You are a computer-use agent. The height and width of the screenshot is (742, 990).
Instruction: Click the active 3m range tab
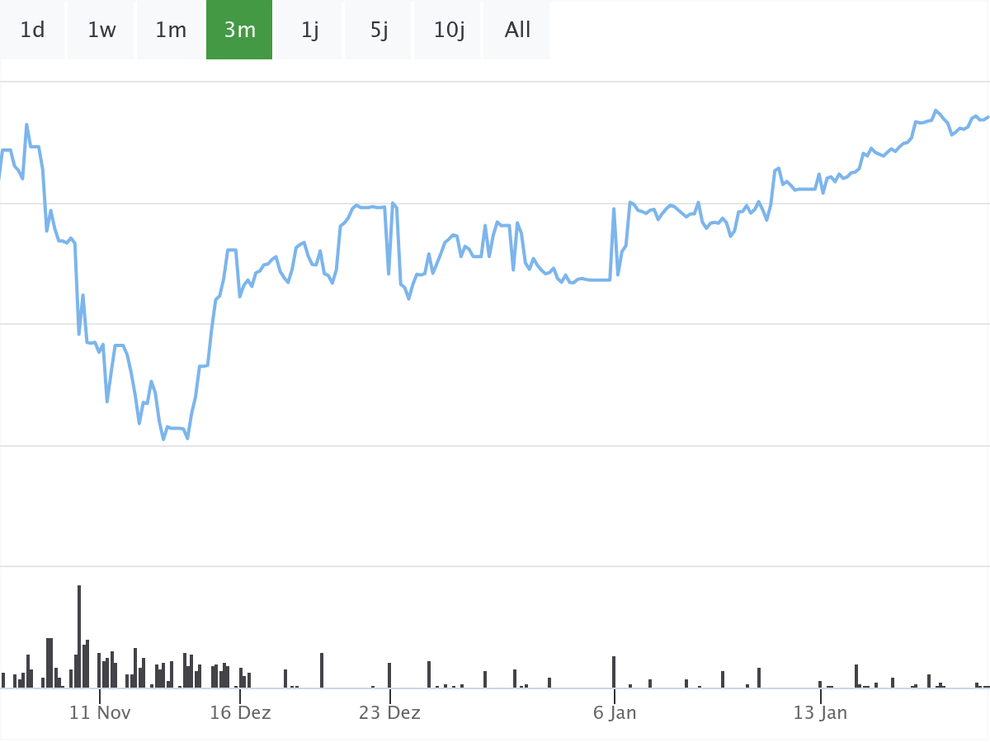click(x=239, y=31)
